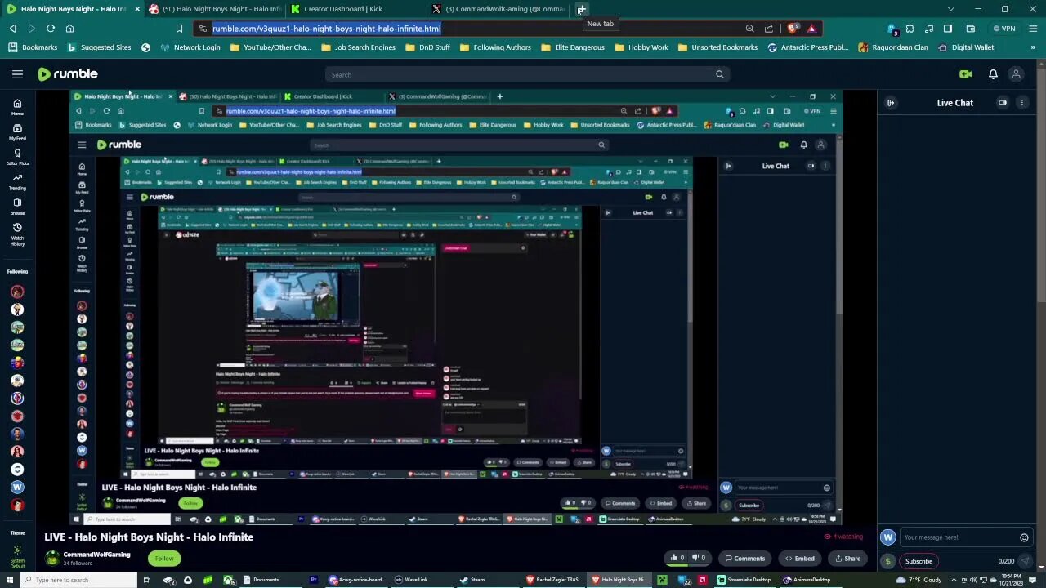
Task: Switch to the second (50) Halo Night tab
Action: (x=216, y=9)
